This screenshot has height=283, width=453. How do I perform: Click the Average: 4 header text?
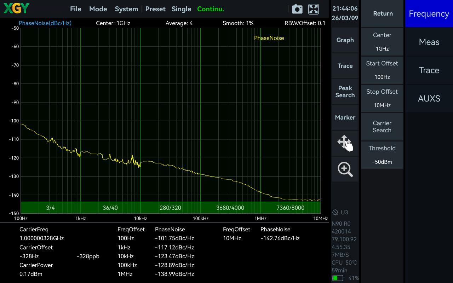pyautogui.click(x=179, y=23)
